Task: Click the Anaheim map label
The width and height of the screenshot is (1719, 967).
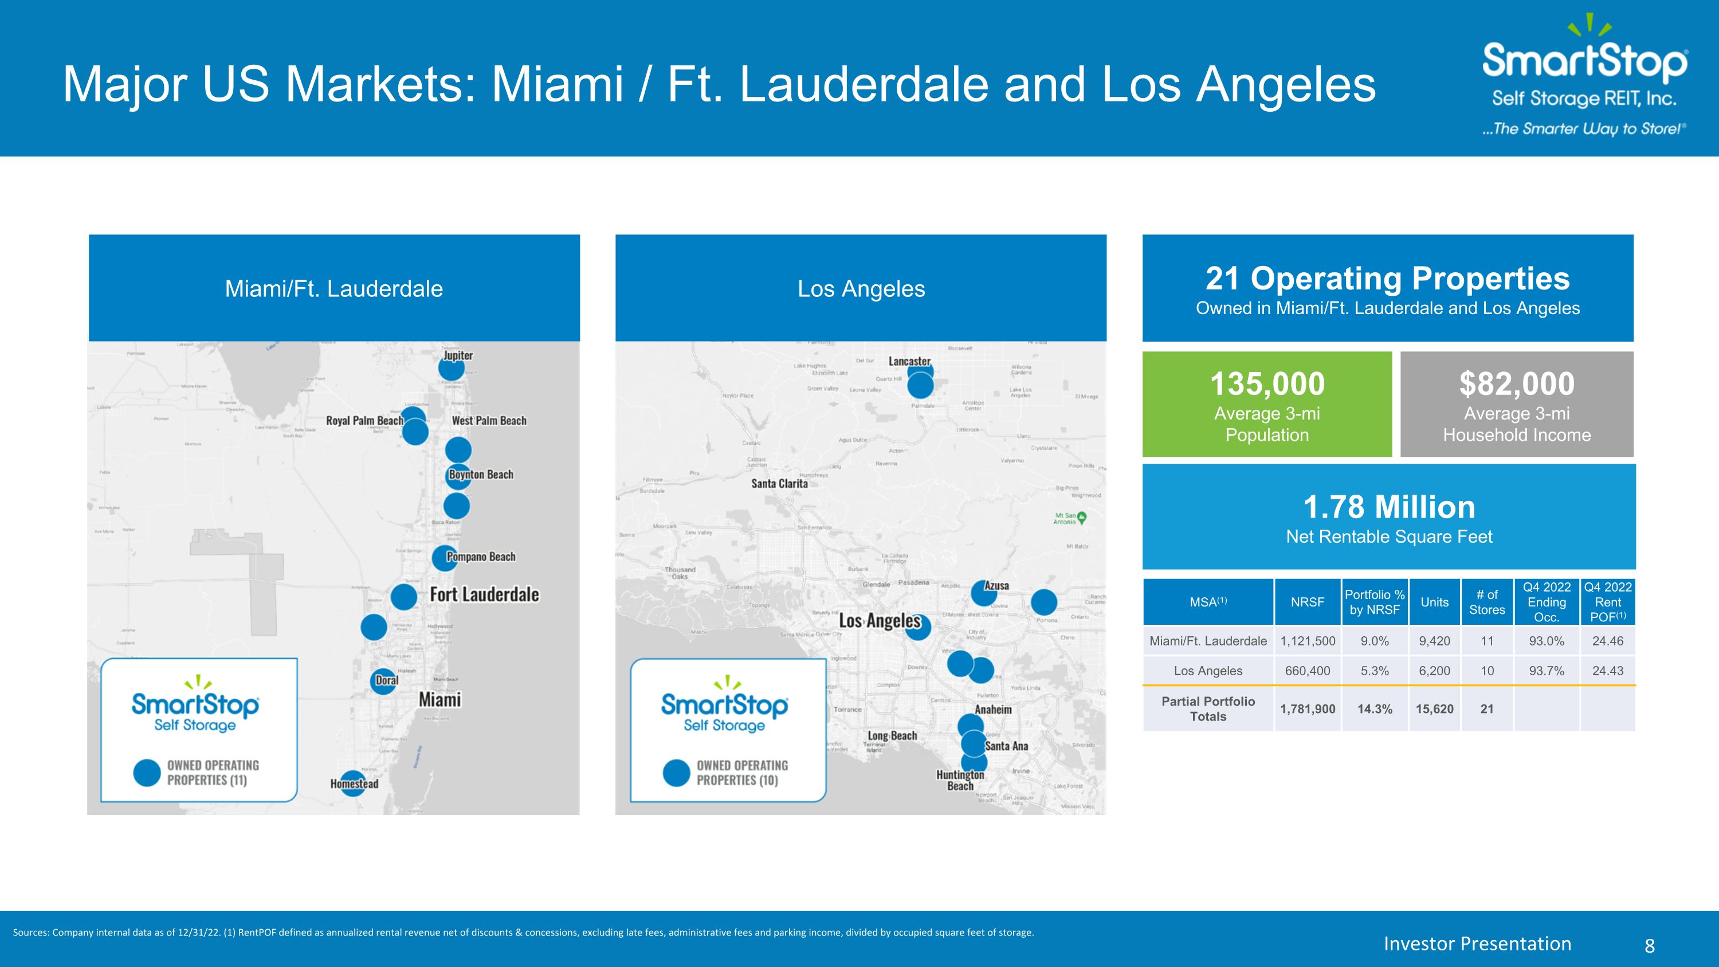Action: pyautogui.click(x=993, y=710)
